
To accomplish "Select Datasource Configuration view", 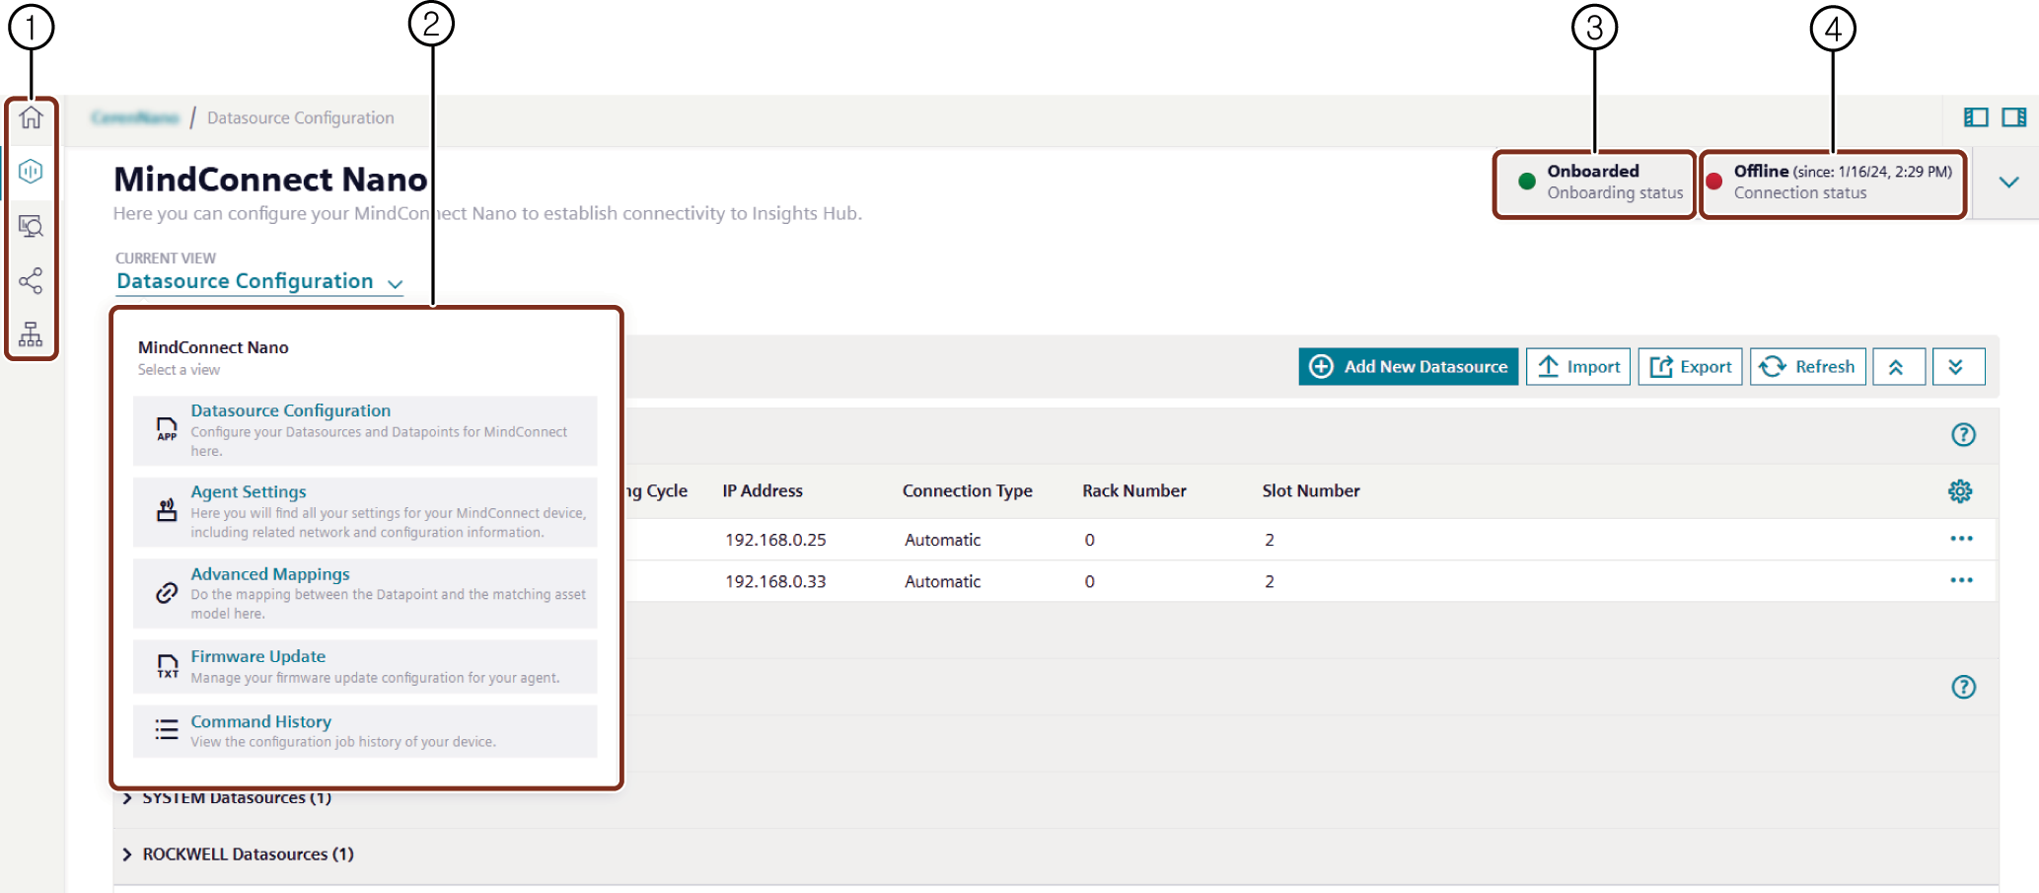I will pyautogui.click(x=365, y=430).
